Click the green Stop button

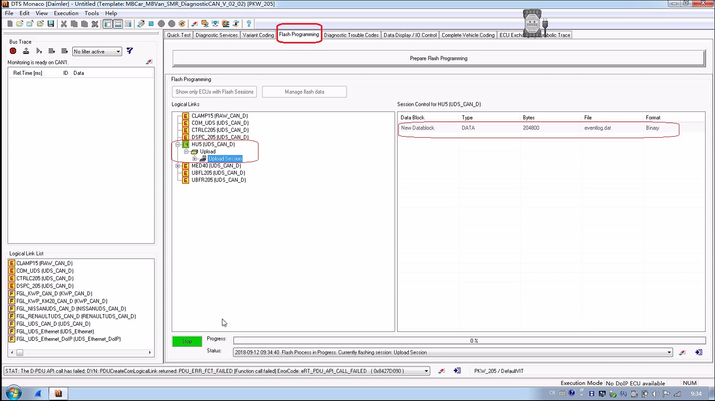[x=187, y=341]
